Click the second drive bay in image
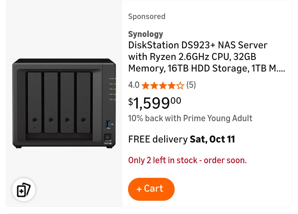298x214 pixels. (x=51, y=102)
